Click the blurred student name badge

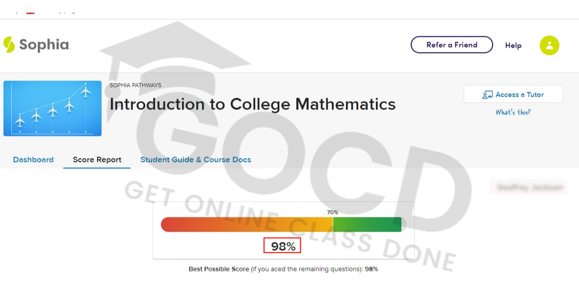[528, 187]
